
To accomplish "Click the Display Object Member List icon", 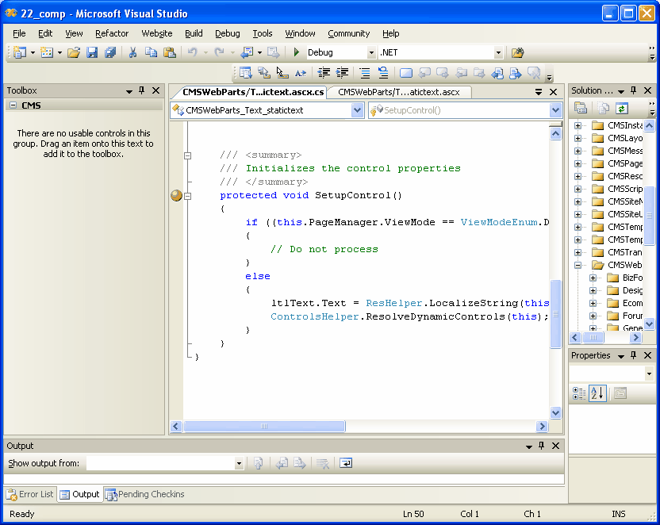I will 245,73.
